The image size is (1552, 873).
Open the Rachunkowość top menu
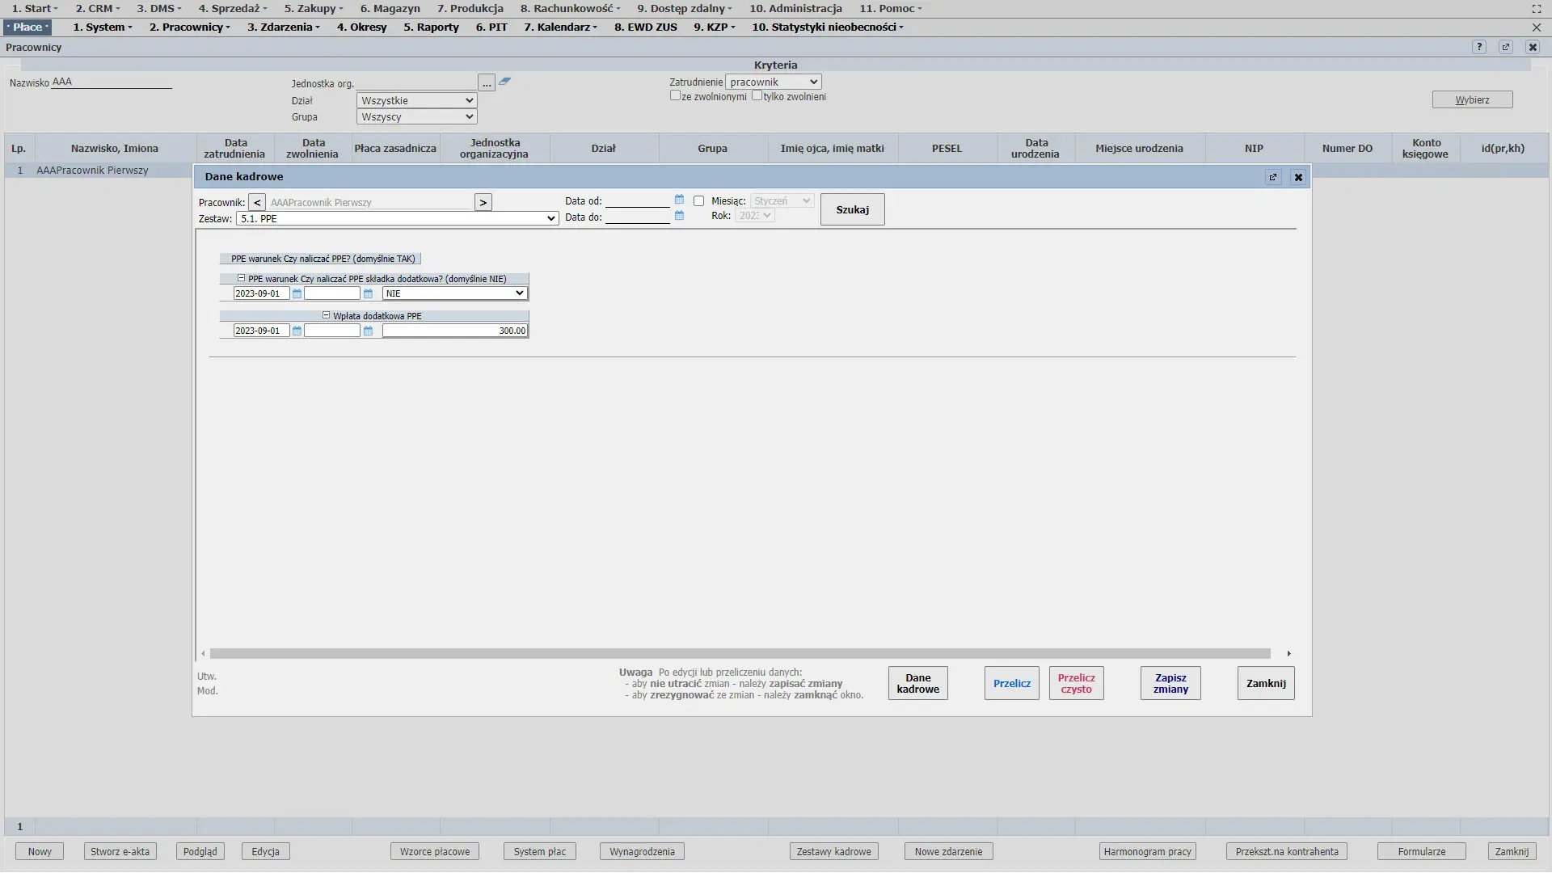coord(571,8)
